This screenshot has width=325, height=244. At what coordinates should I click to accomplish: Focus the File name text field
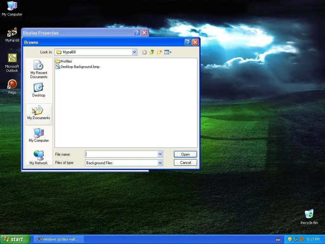tap(122, 154)
